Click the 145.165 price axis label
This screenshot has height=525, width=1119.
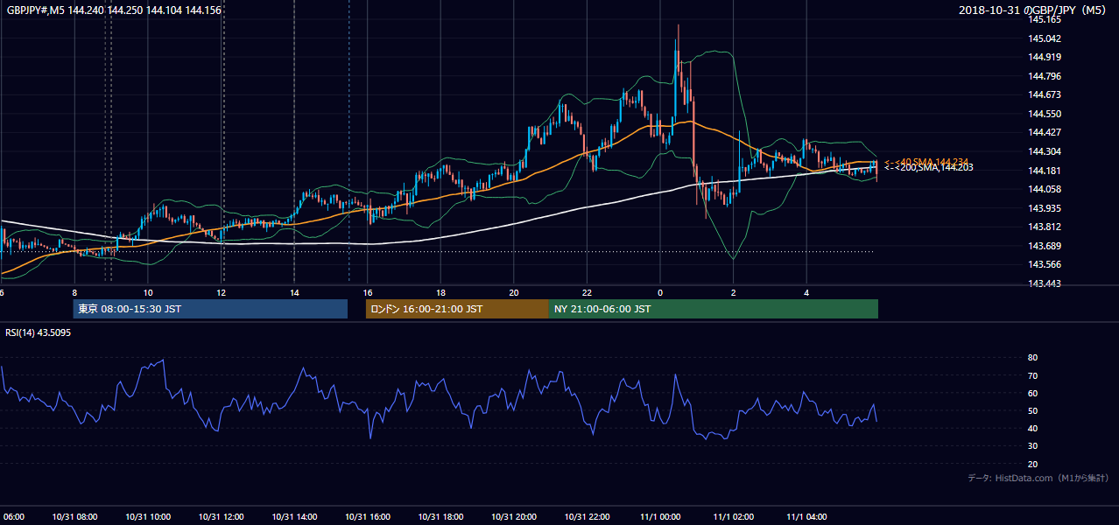[1045, 19]
